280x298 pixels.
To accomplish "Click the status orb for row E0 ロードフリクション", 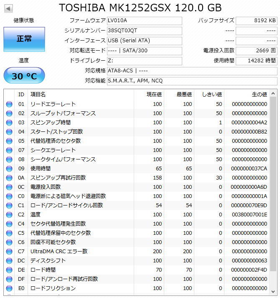I will click(x=9, y=288).
